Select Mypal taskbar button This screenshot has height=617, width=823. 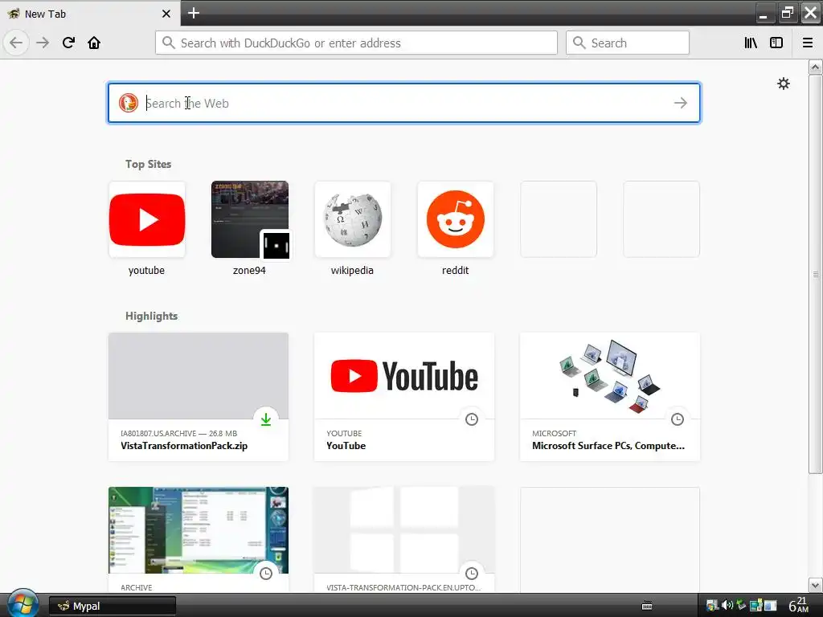point(113,606)
